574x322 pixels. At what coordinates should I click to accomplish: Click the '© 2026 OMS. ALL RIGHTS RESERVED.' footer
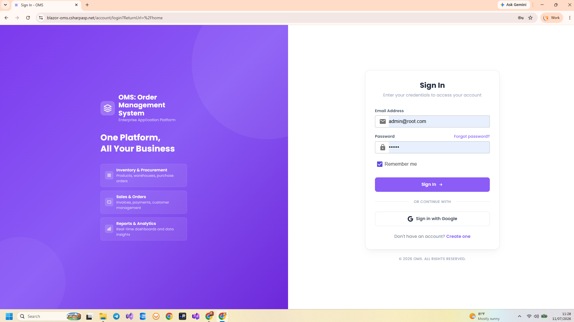[x=432, y=259]
